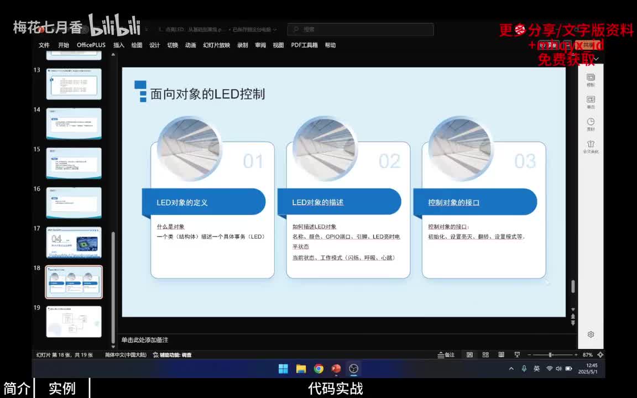Click the circular picture above card 01

189,149
